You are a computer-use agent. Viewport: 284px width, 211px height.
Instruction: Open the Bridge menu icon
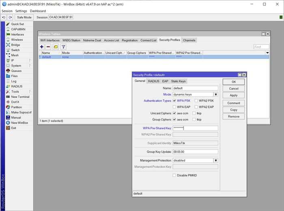8,45
